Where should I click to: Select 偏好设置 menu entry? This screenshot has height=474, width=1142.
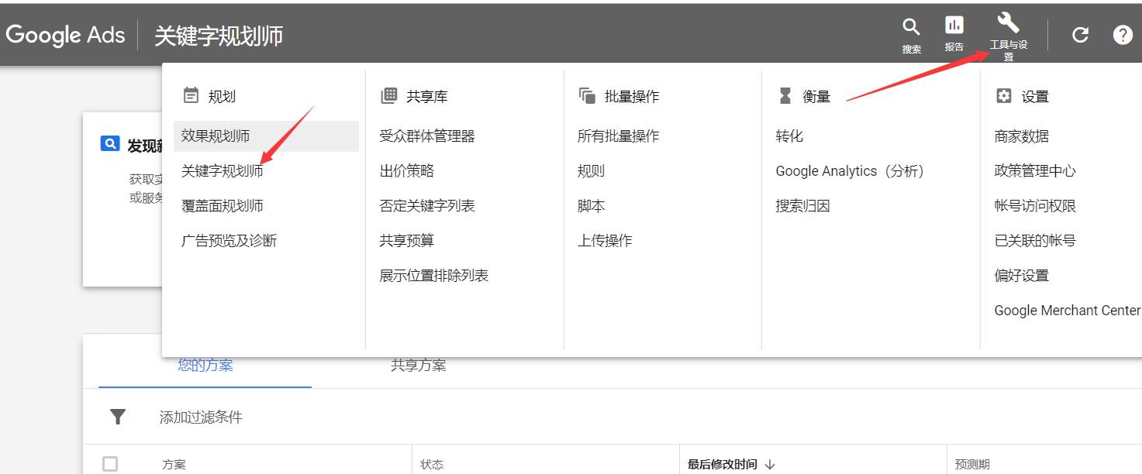tap(1022, 276)
